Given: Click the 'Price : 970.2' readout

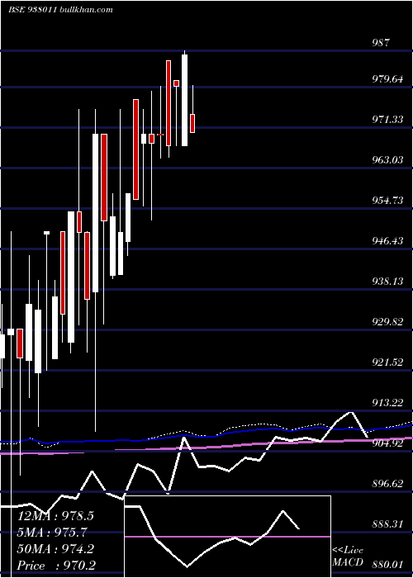Looking at the screenshot, I should [x=56, y=566].
